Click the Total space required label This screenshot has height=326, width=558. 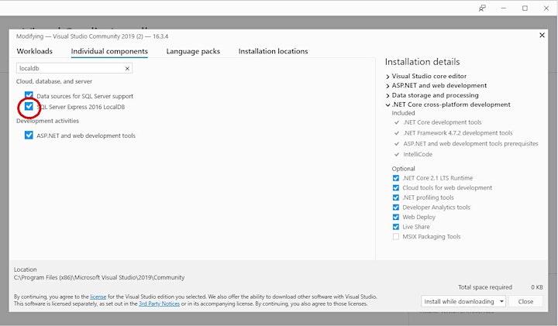(x=485, y=287)
